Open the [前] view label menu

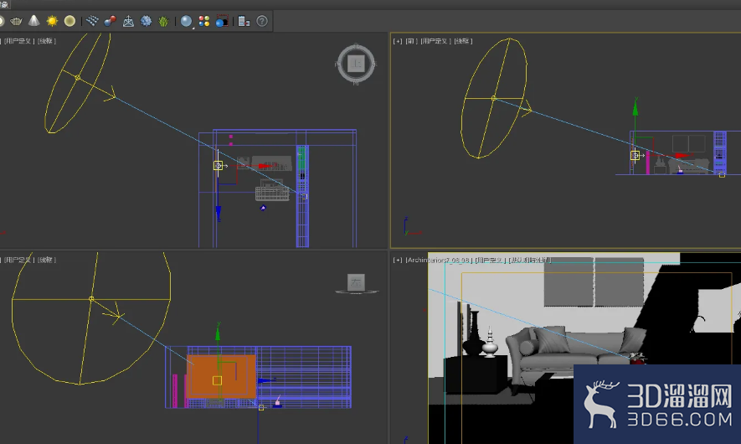click(411, 41)
